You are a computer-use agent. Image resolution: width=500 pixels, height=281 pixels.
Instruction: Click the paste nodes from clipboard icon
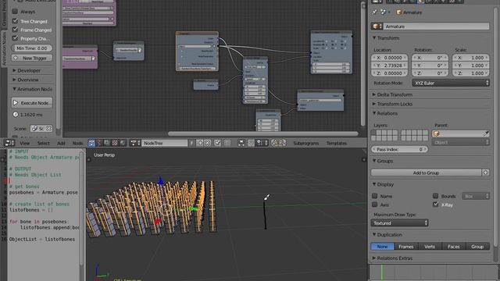282,143
